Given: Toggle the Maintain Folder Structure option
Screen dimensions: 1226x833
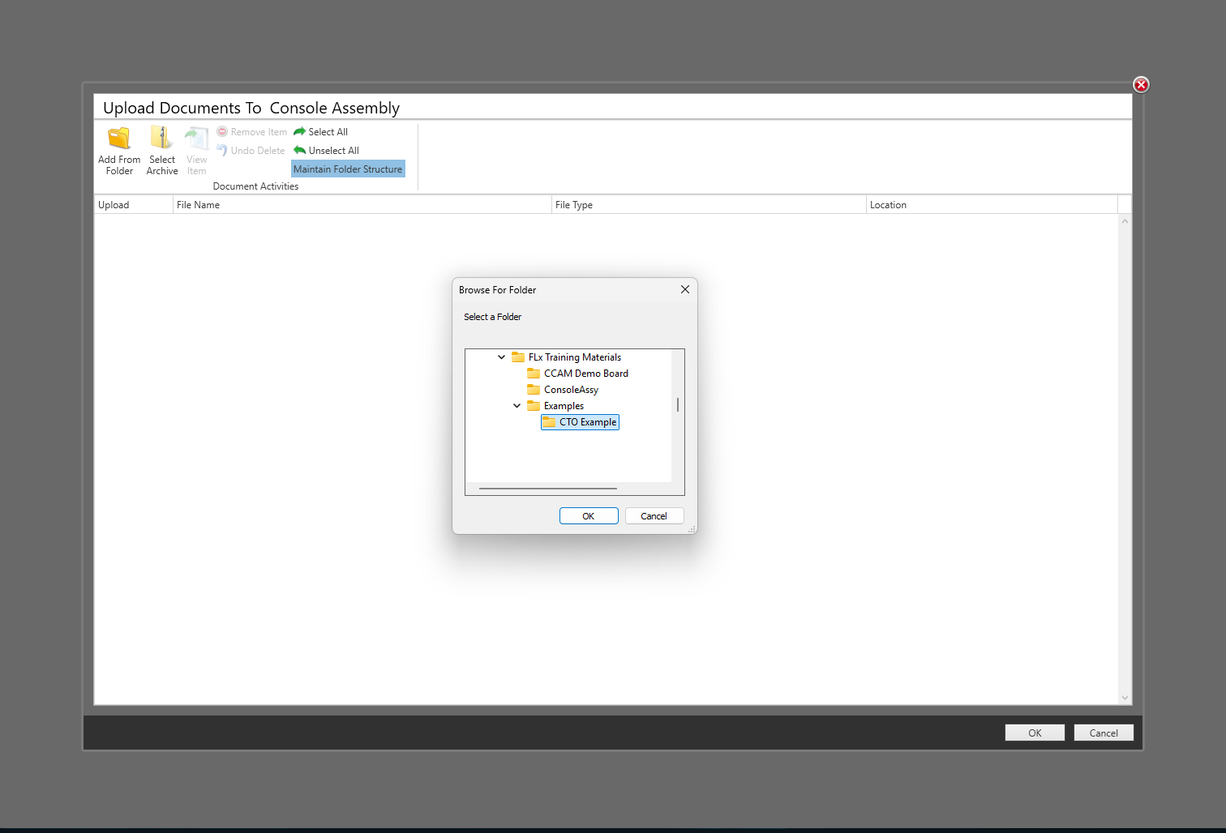Looking at the screenshot, I should click(x=348, y=169).
